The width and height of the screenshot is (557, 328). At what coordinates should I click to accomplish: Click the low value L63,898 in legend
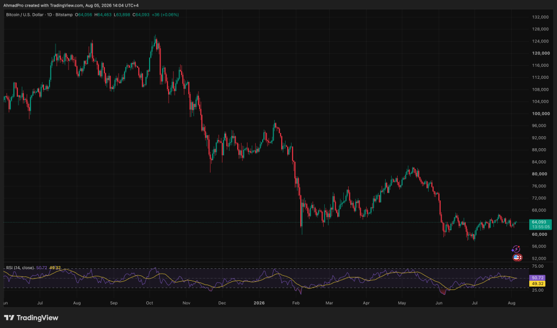(122, 15)
